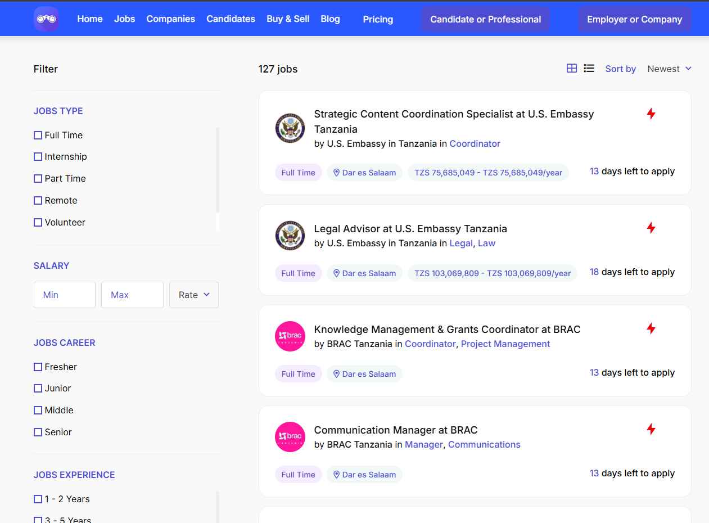Open Strategic Content Coordination Specialist job title

pos(454,121)
